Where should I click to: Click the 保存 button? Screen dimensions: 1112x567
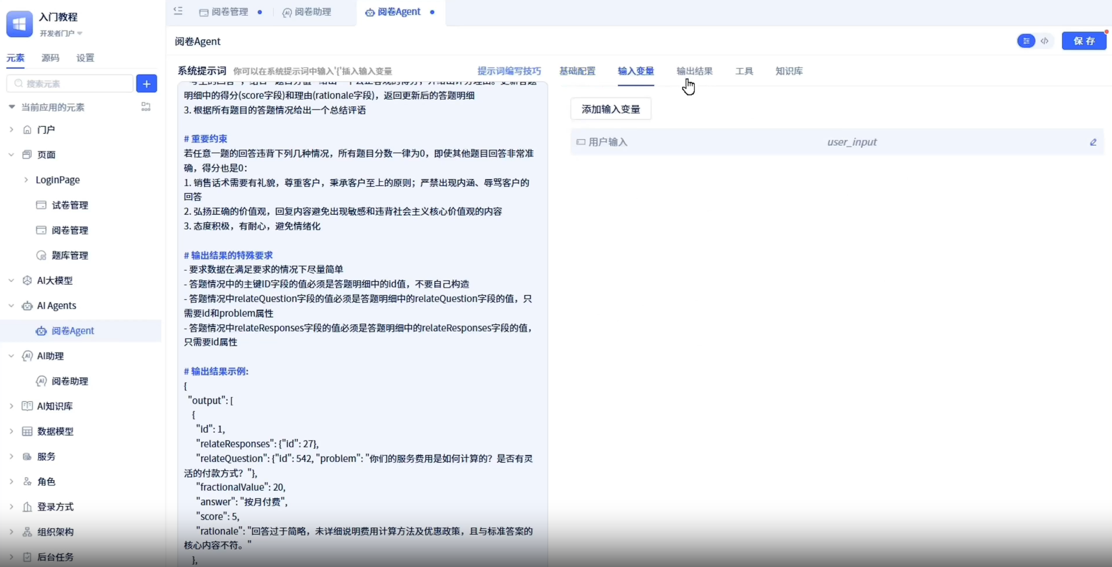click(x=1083, y=41)
